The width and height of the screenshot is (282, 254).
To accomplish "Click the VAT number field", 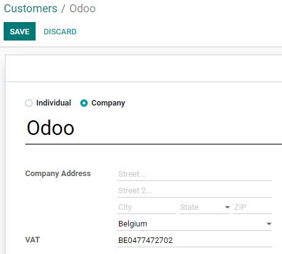I will point(194,241).
